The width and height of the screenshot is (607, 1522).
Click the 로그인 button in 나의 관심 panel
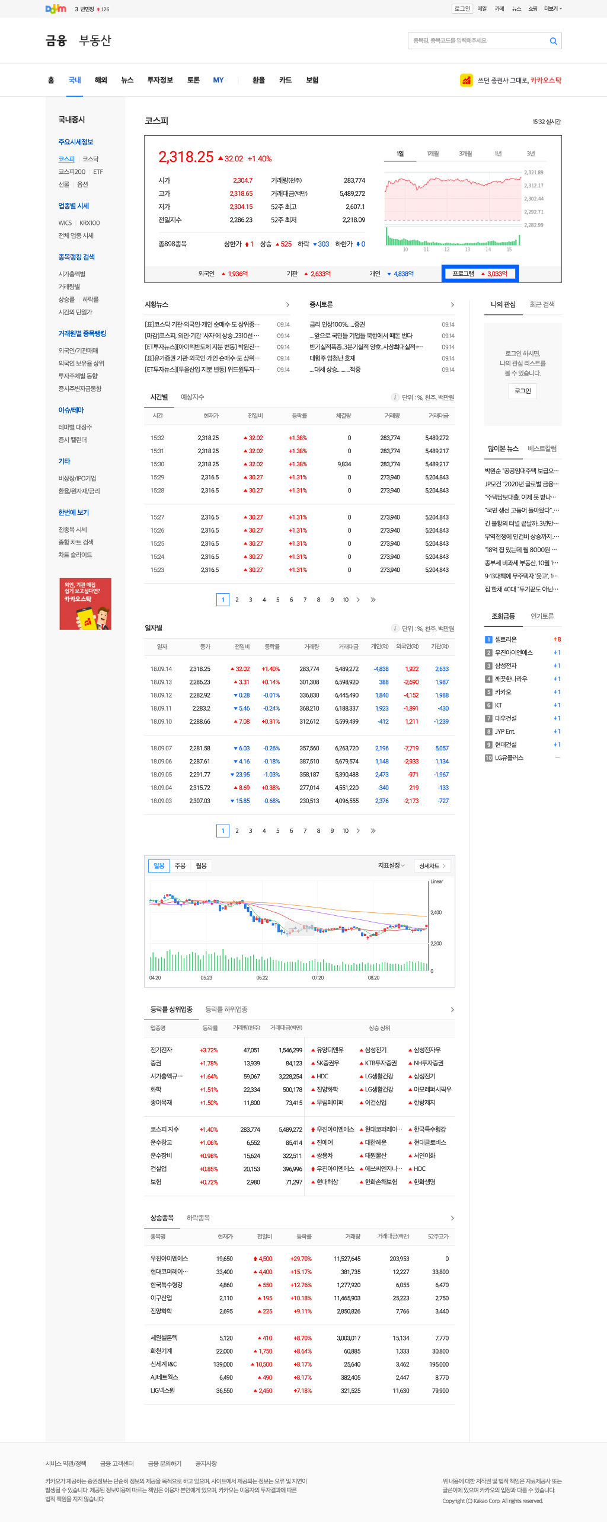click(522, 391)
